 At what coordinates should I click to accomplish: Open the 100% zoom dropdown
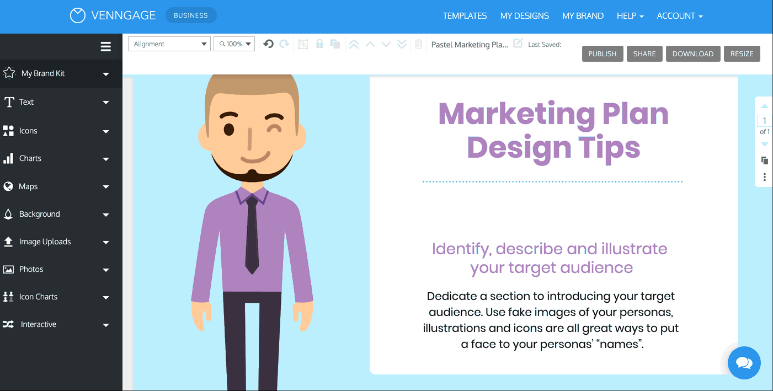pos(234,44)
